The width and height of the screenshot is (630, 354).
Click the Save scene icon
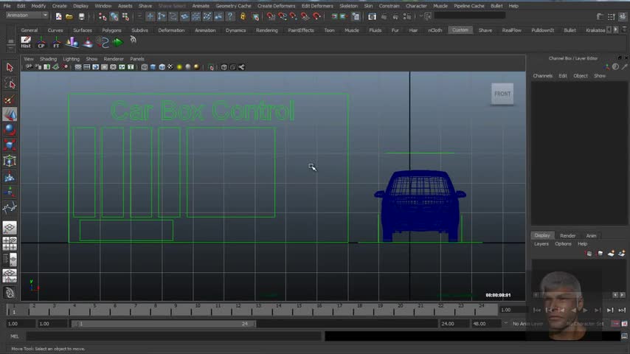tap(81, 16)
